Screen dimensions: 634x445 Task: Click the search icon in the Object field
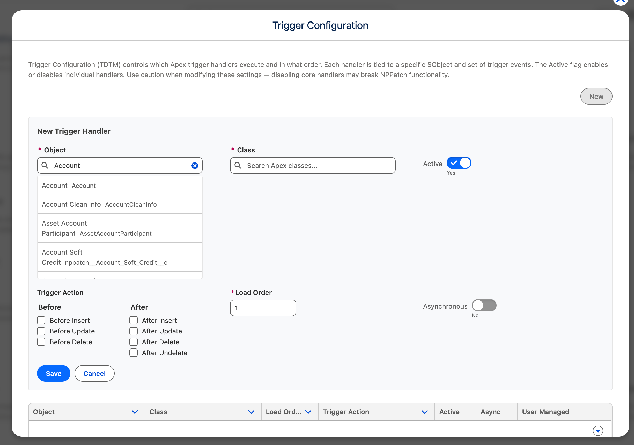[x=45, y=165]
